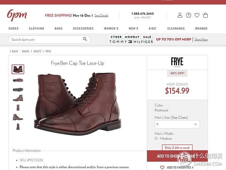
Task: Click the help question mark icon
Action: [x=188, y=15]
